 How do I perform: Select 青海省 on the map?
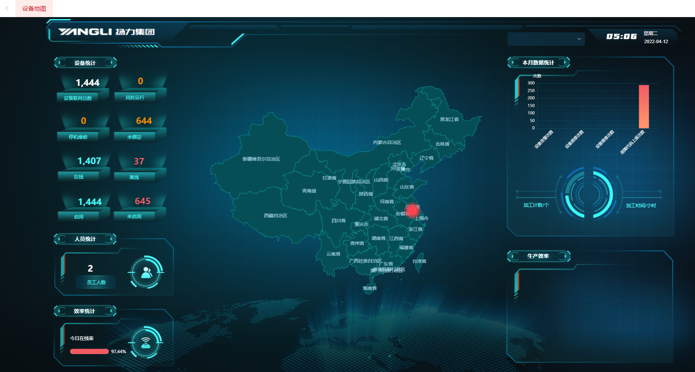tap(309, 191)
